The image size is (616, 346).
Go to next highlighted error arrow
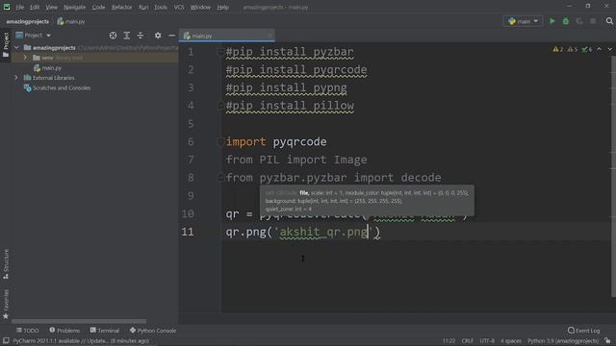click(609, 49)
